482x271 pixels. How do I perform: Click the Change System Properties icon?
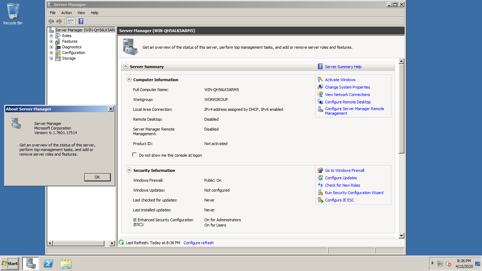[x=320, y=87]
